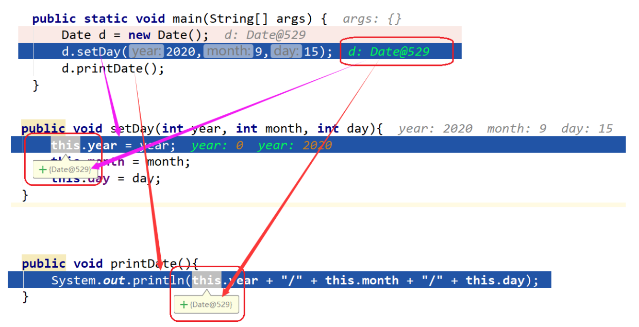Click the 'printDate' method declaration name
Image resolution: width=639 pixels, height=327 pixels.
(144, 264)
